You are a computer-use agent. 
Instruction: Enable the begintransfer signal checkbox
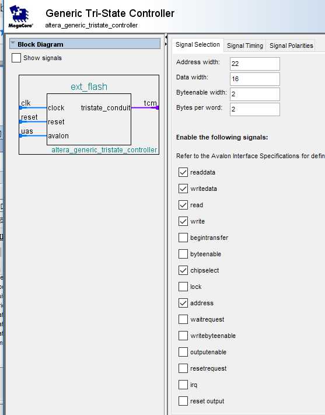coord(183,238)
